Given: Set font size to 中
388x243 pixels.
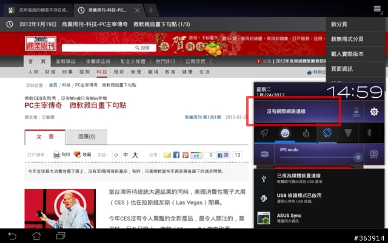Looking at the screenshot, I should point(125,156).
